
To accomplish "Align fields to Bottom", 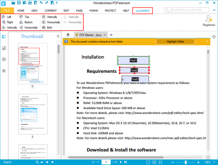I will point(26,22).
